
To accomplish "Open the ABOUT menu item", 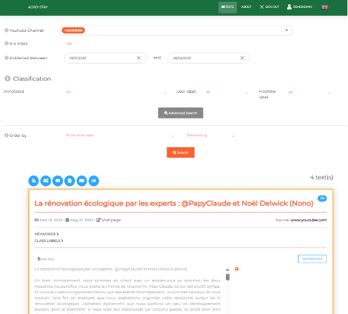I will pyautogui.click(x=246, y=7).
